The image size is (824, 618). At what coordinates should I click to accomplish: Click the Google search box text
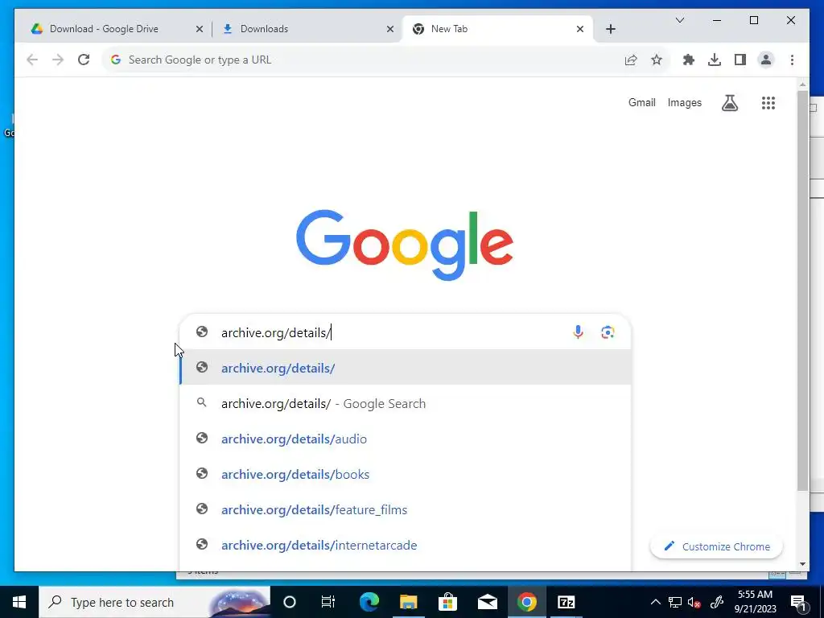point(277,332)
